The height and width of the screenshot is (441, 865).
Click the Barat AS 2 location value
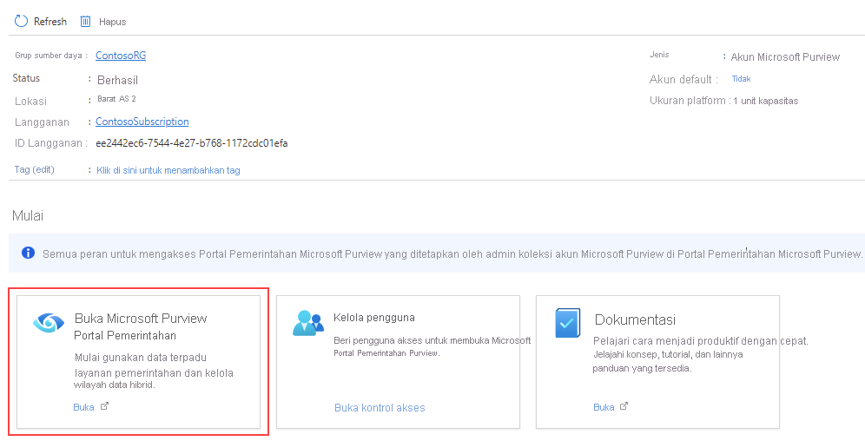pos(116,99)
